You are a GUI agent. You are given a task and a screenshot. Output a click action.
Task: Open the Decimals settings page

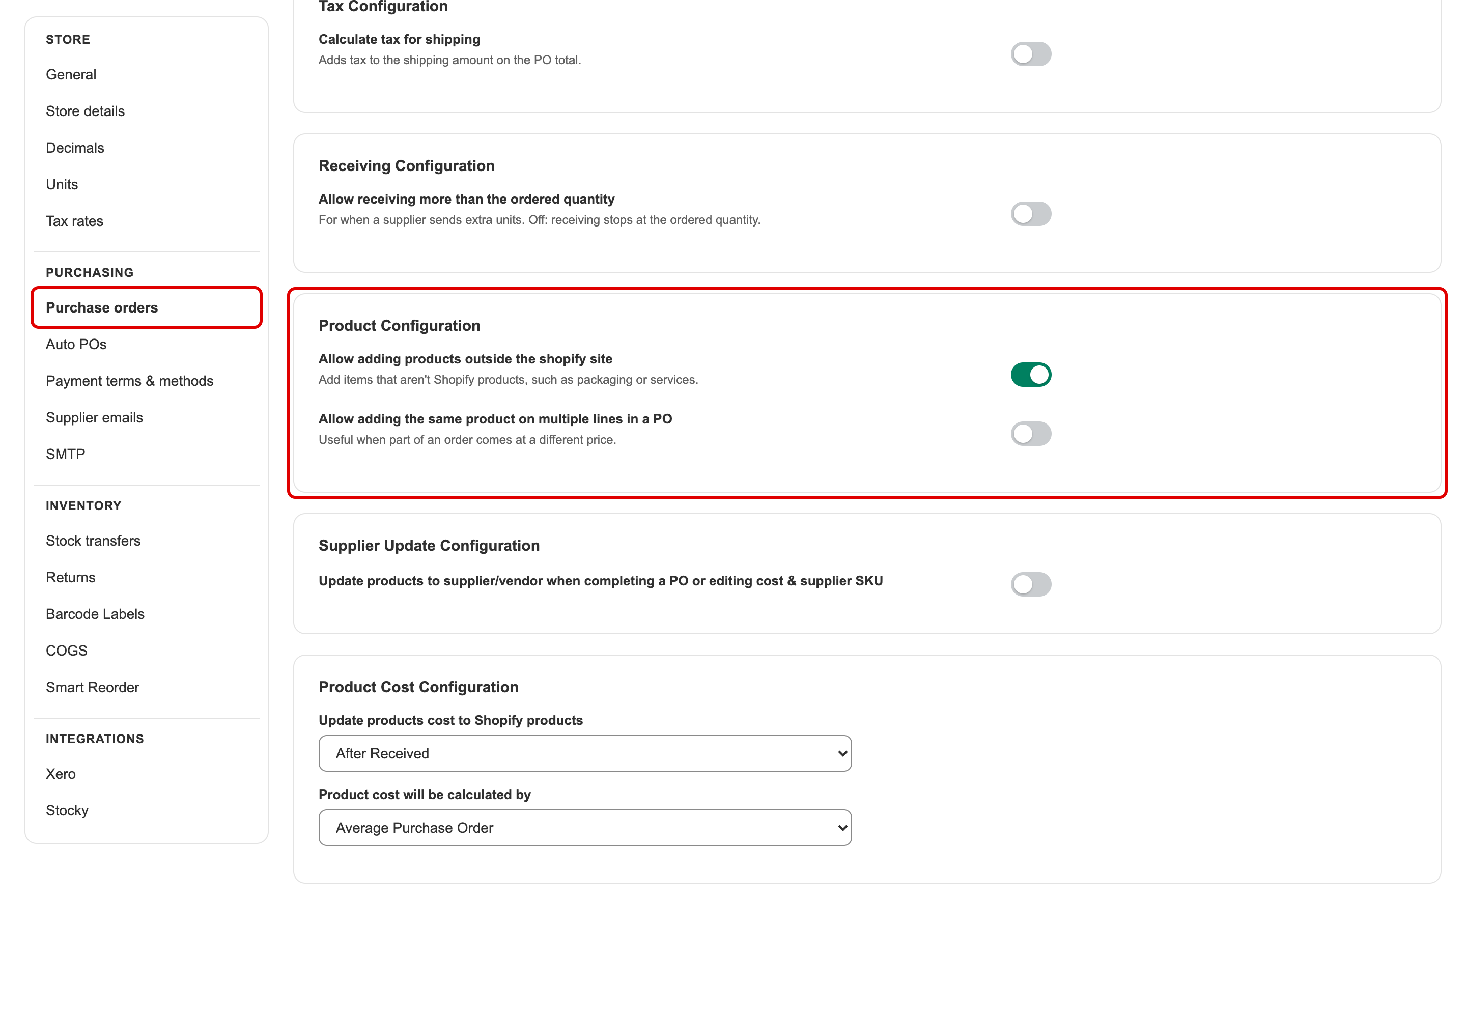[x=75, y=148]
